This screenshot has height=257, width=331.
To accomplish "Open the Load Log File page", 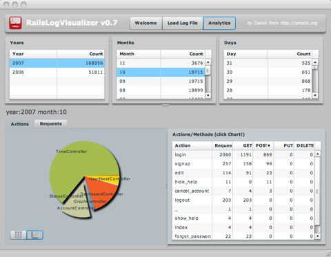I will 183,23.
